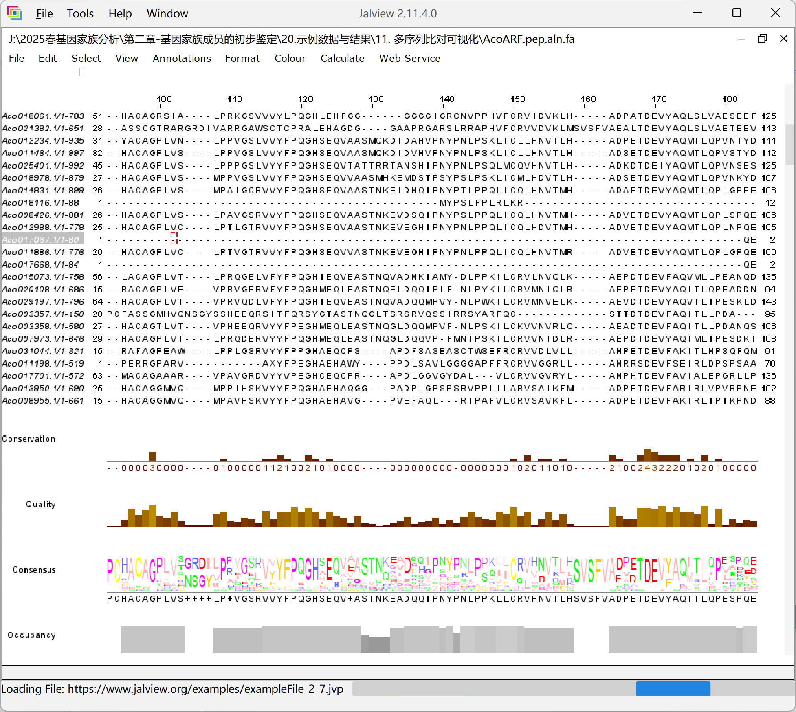Expand the Annotations menu

[182, 59]
